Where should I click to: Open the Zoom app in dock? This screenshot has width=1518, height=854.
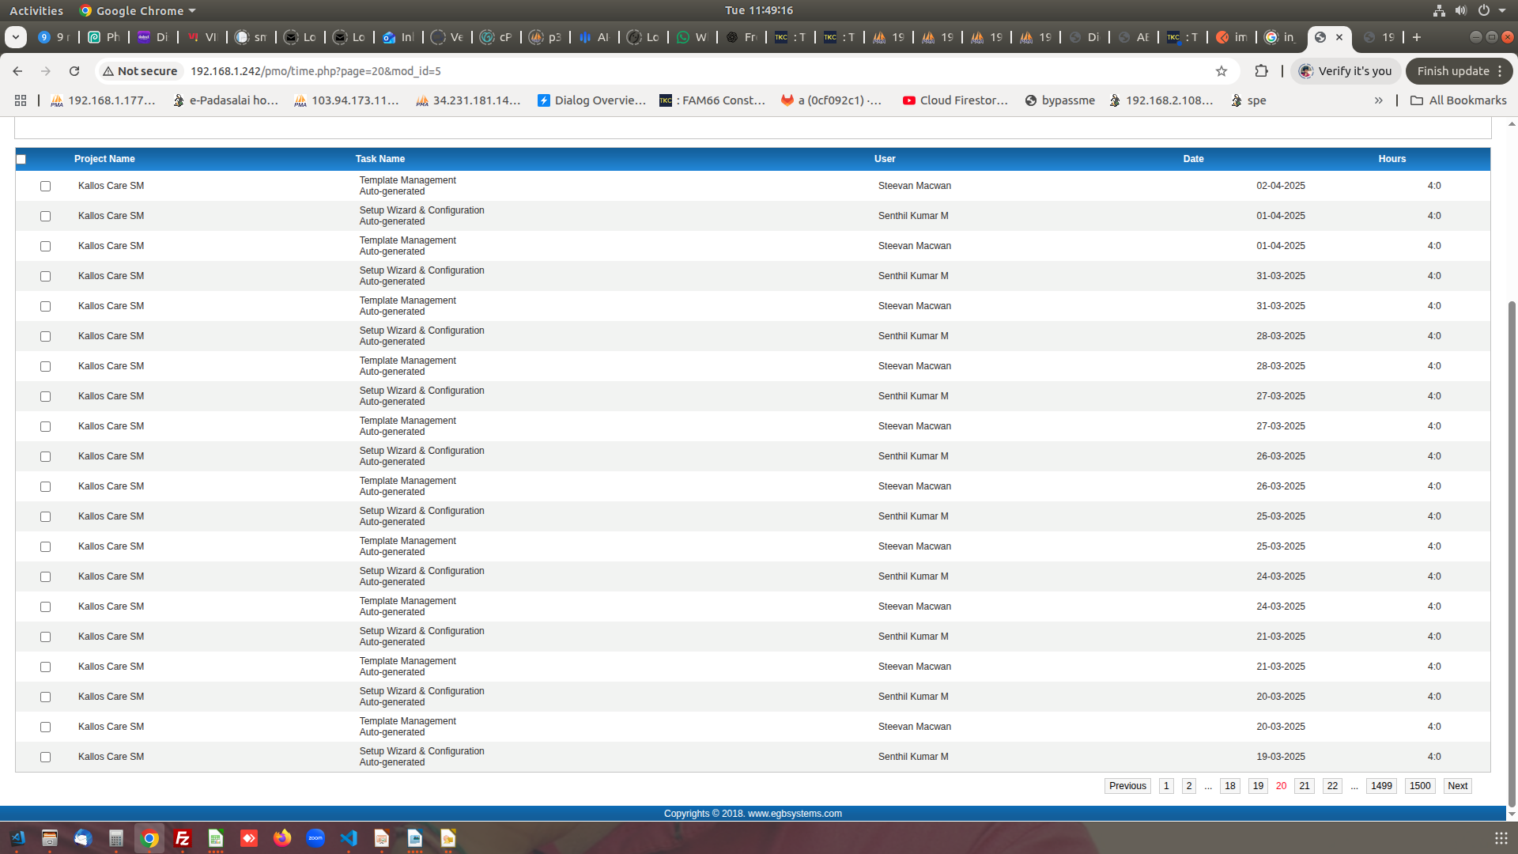click(315, 838)
